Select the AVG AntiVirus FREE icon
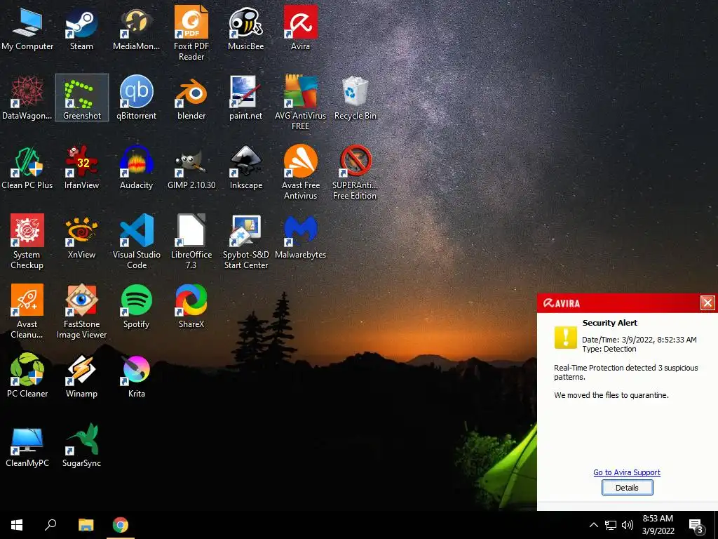This screenshot has width=718, height=539. coord(300,102)
